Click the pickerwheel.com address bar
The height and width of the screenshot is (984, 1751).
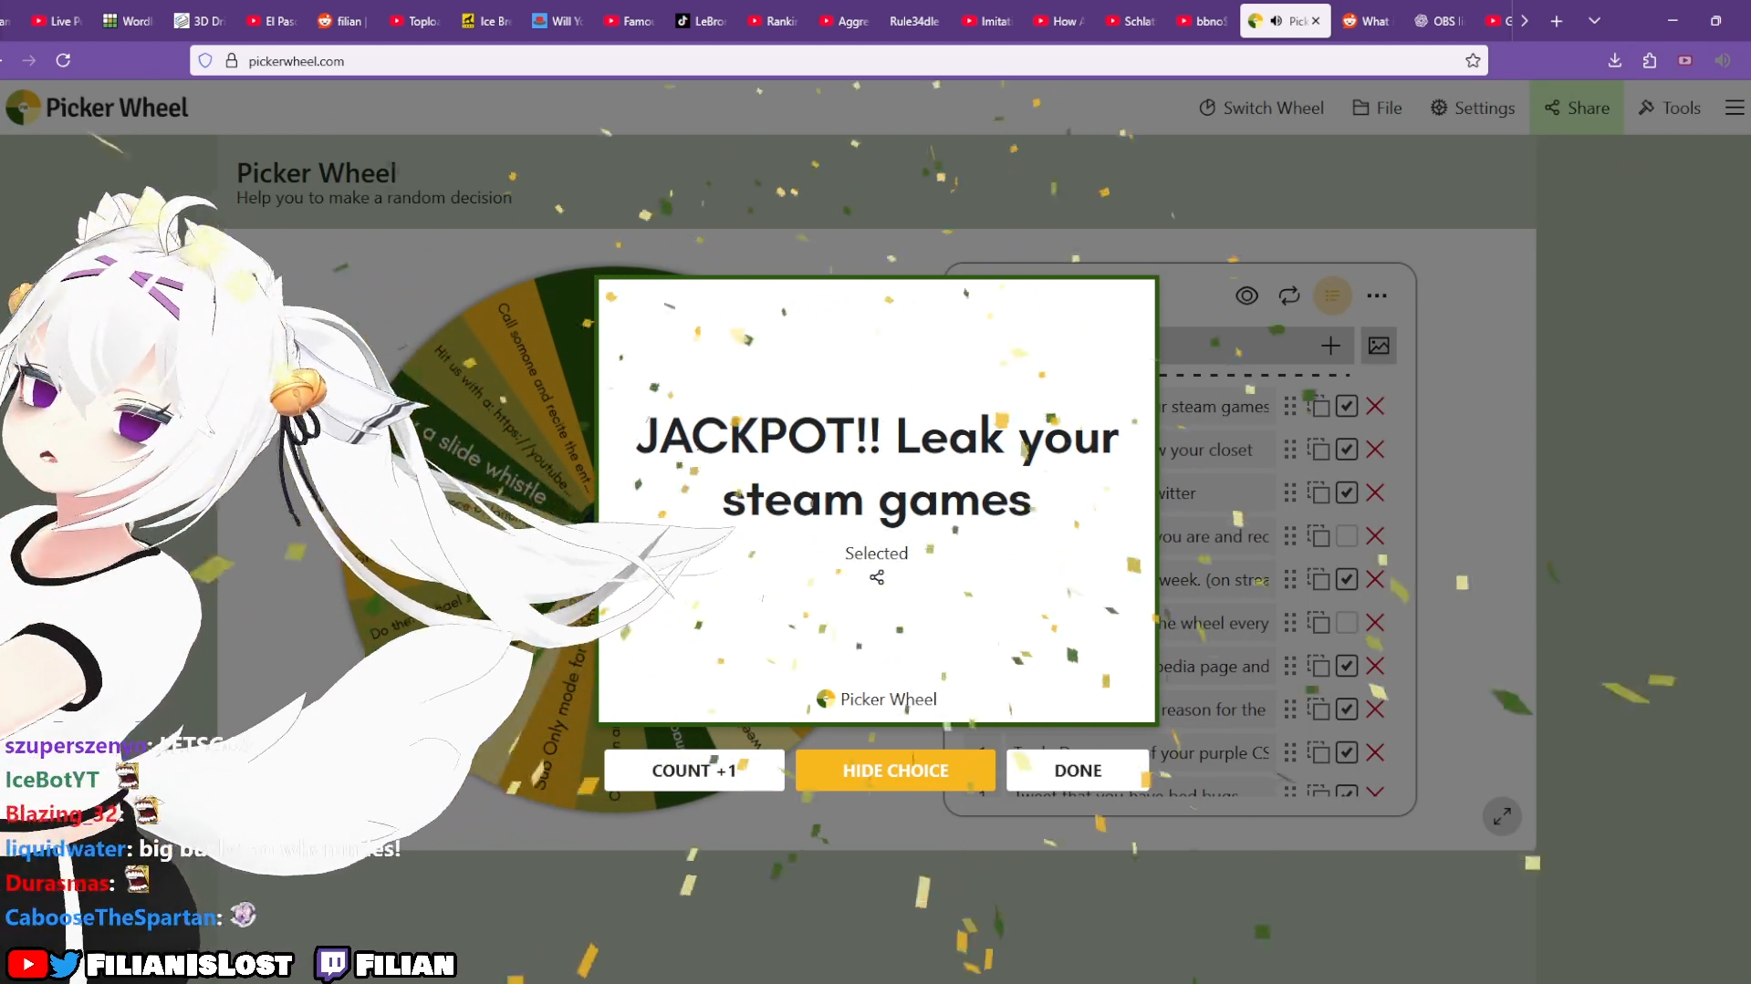pyautogui.click(x=839, y=61)
